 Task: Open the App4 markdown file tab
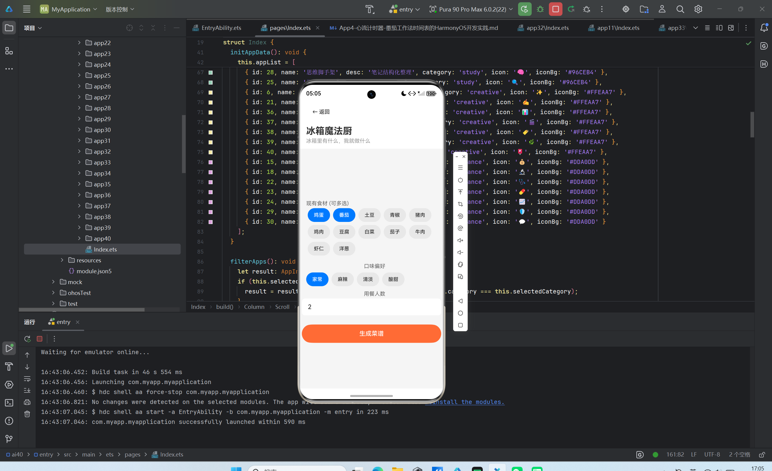click(x=414, y=28)
